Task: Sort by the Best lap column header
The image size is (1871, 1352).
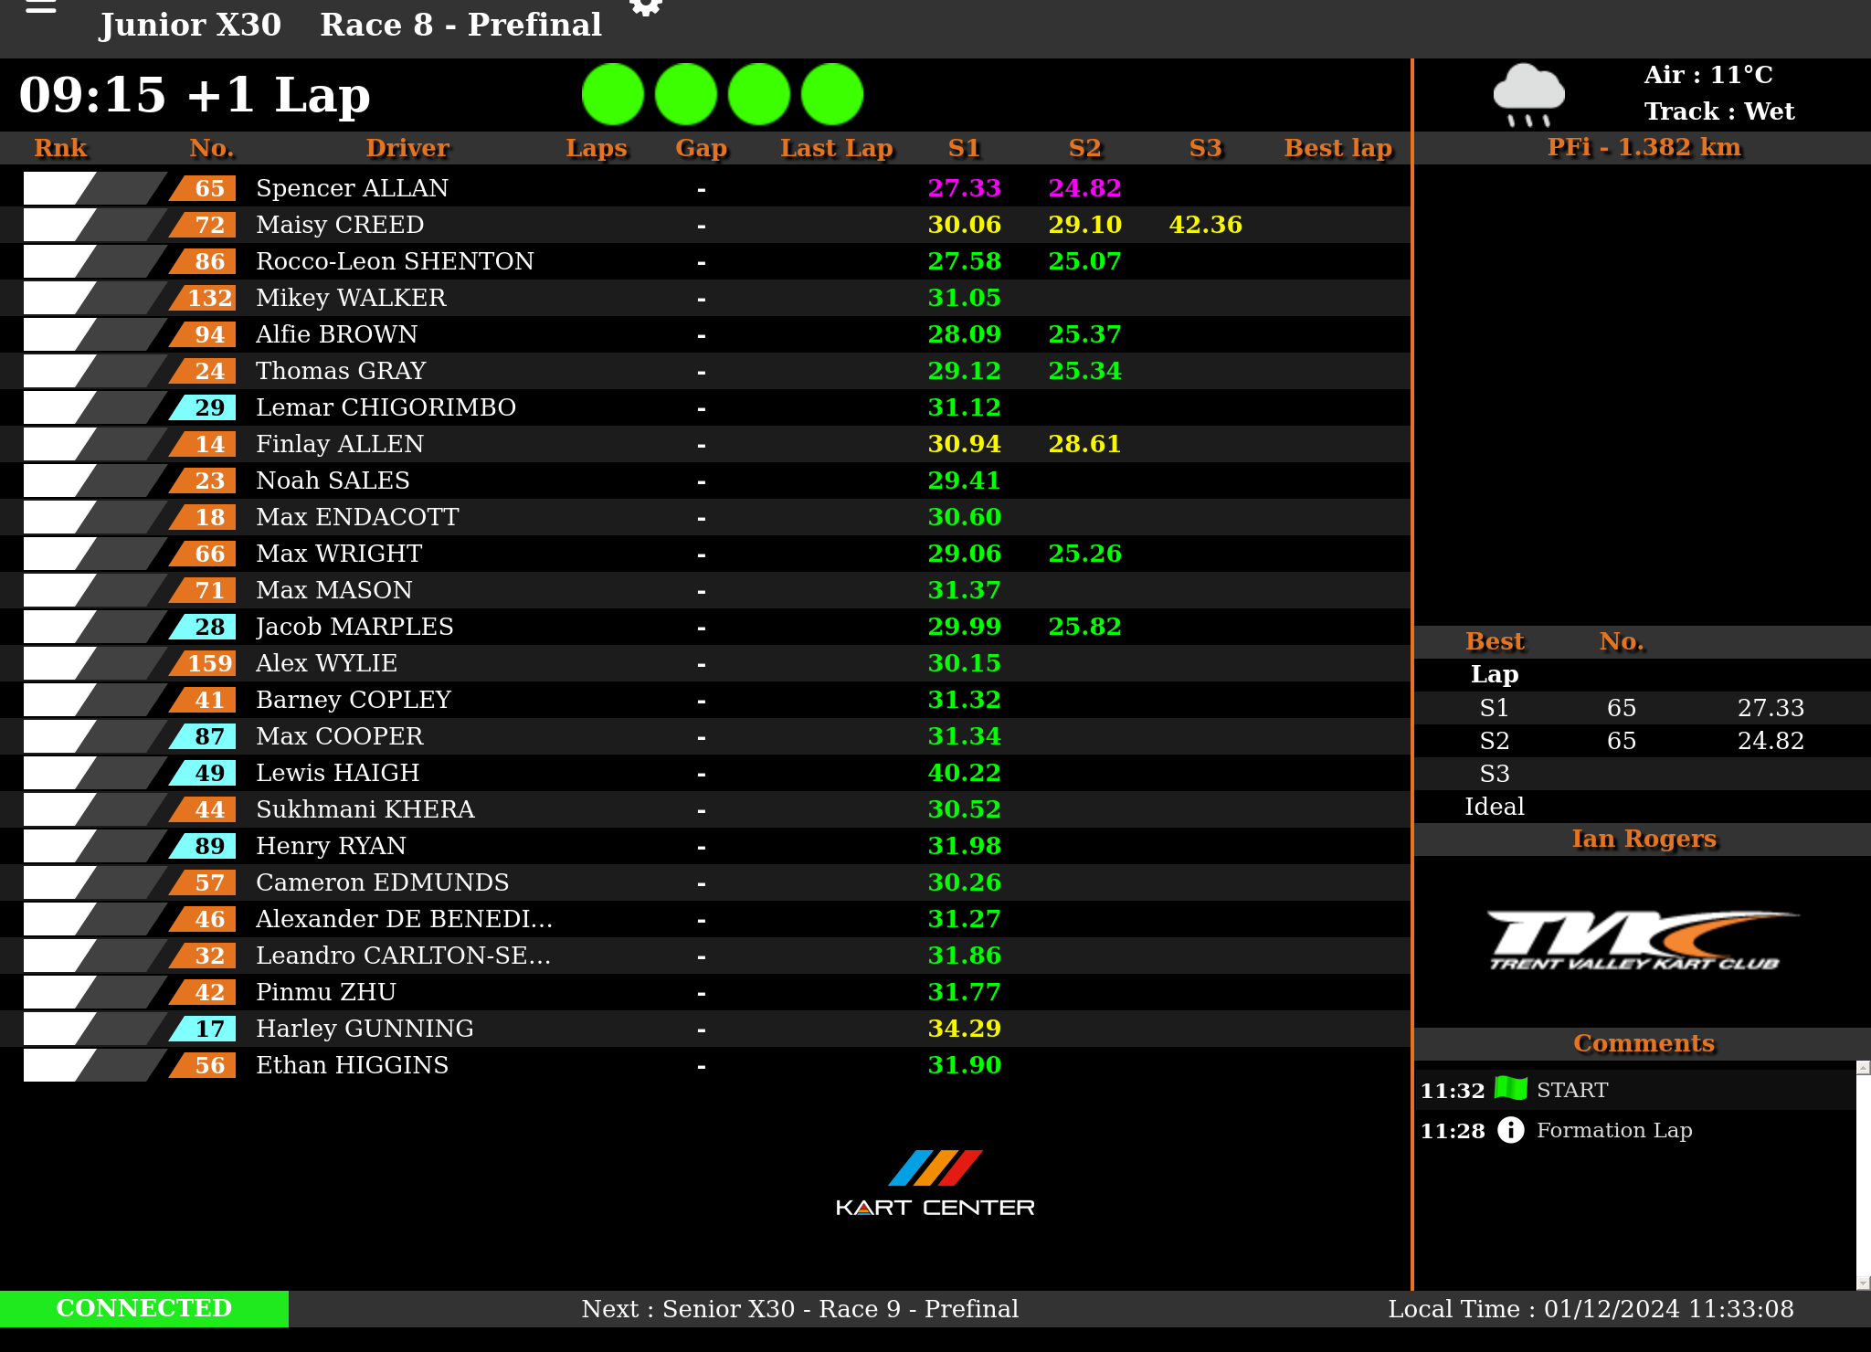Action: click(x=1337, y=148)
